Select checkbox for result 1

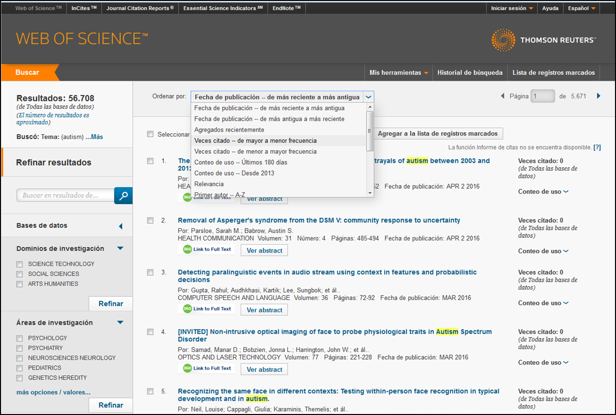151,161
